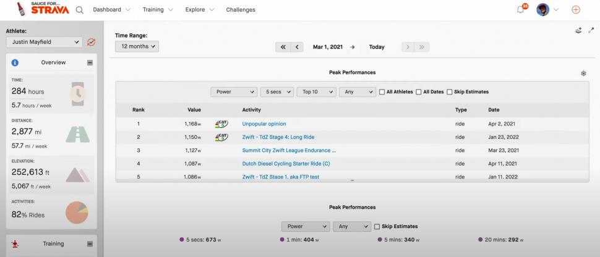Open the Athlete Justin Mayfield dropdown
Viewport: 600px width, 257px height.
tap(45, 42)
